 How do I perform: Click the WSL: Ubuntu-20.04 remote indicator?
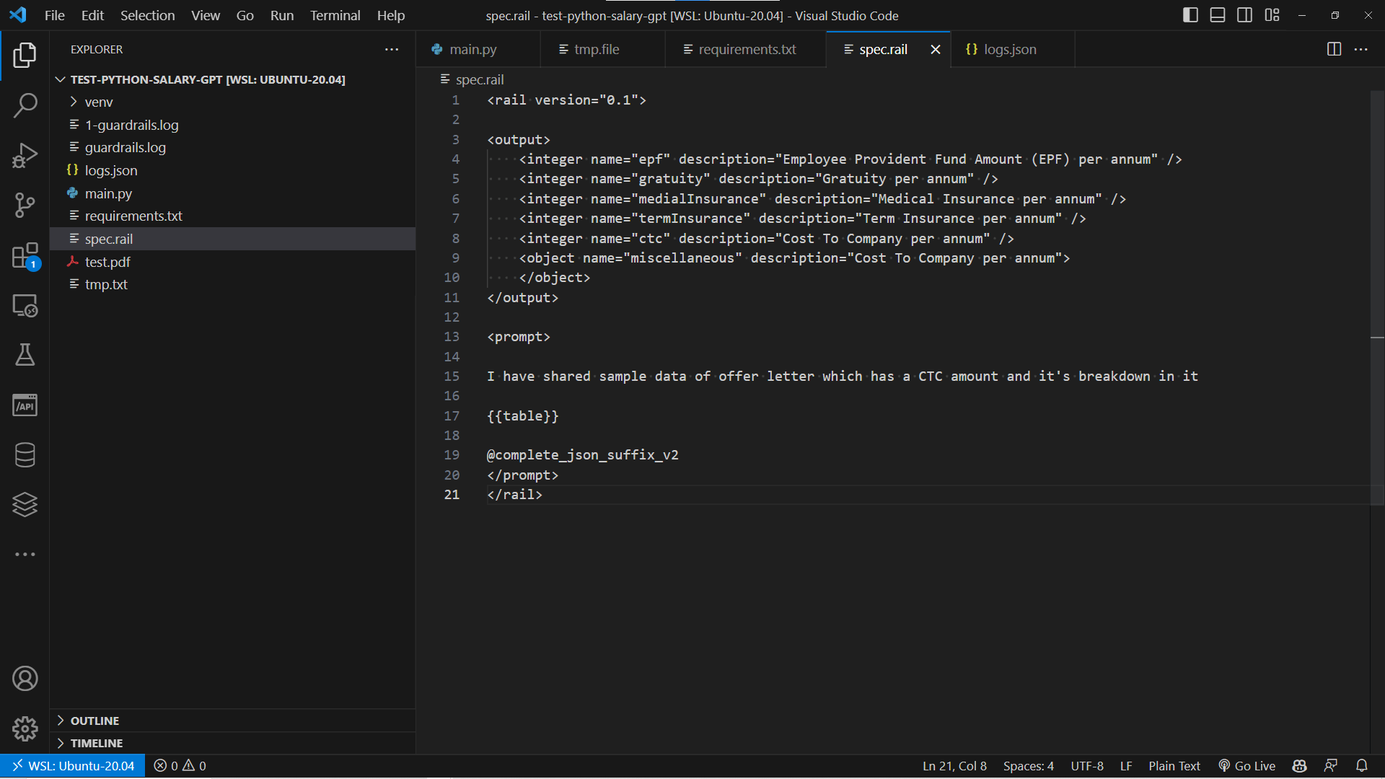[x=72, y=765]
